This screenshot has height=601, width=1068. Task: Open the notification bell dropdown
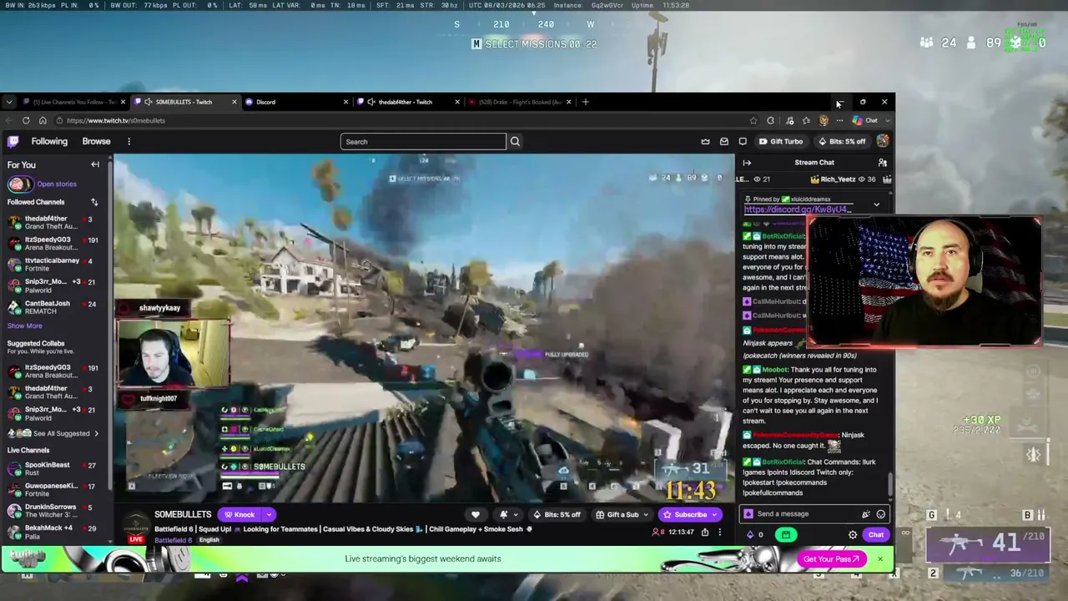pyautogui.click(x=507, y=514)
